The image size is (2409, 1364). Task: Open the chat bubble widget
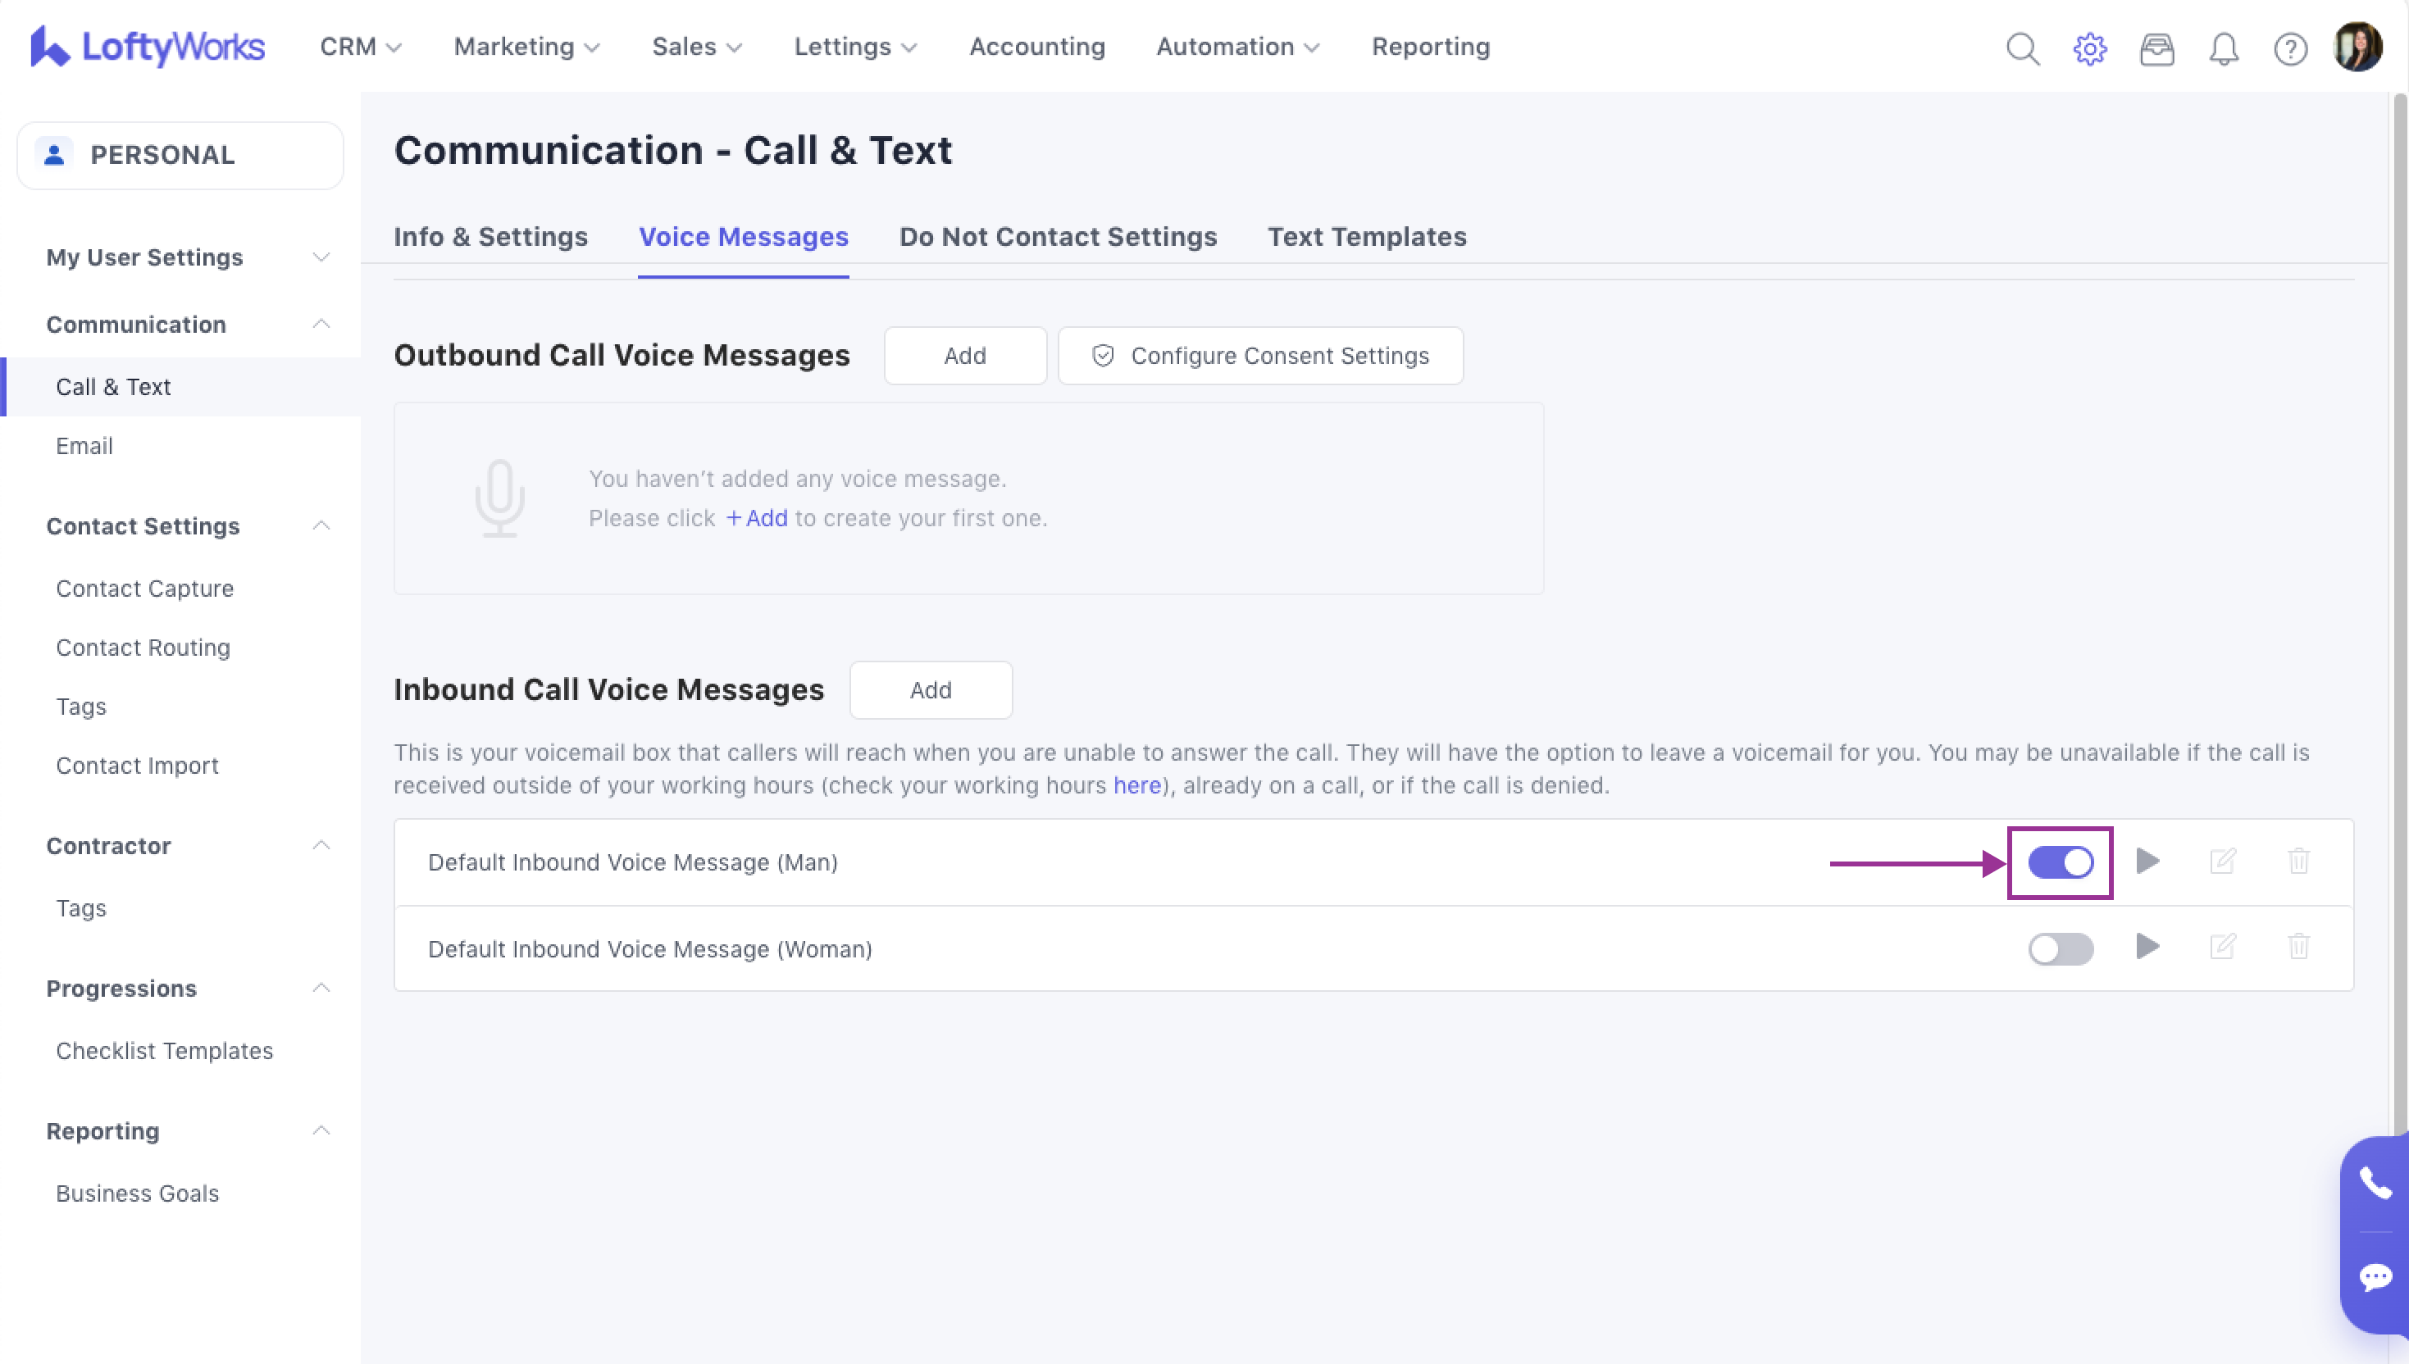click(2375, 1277)
